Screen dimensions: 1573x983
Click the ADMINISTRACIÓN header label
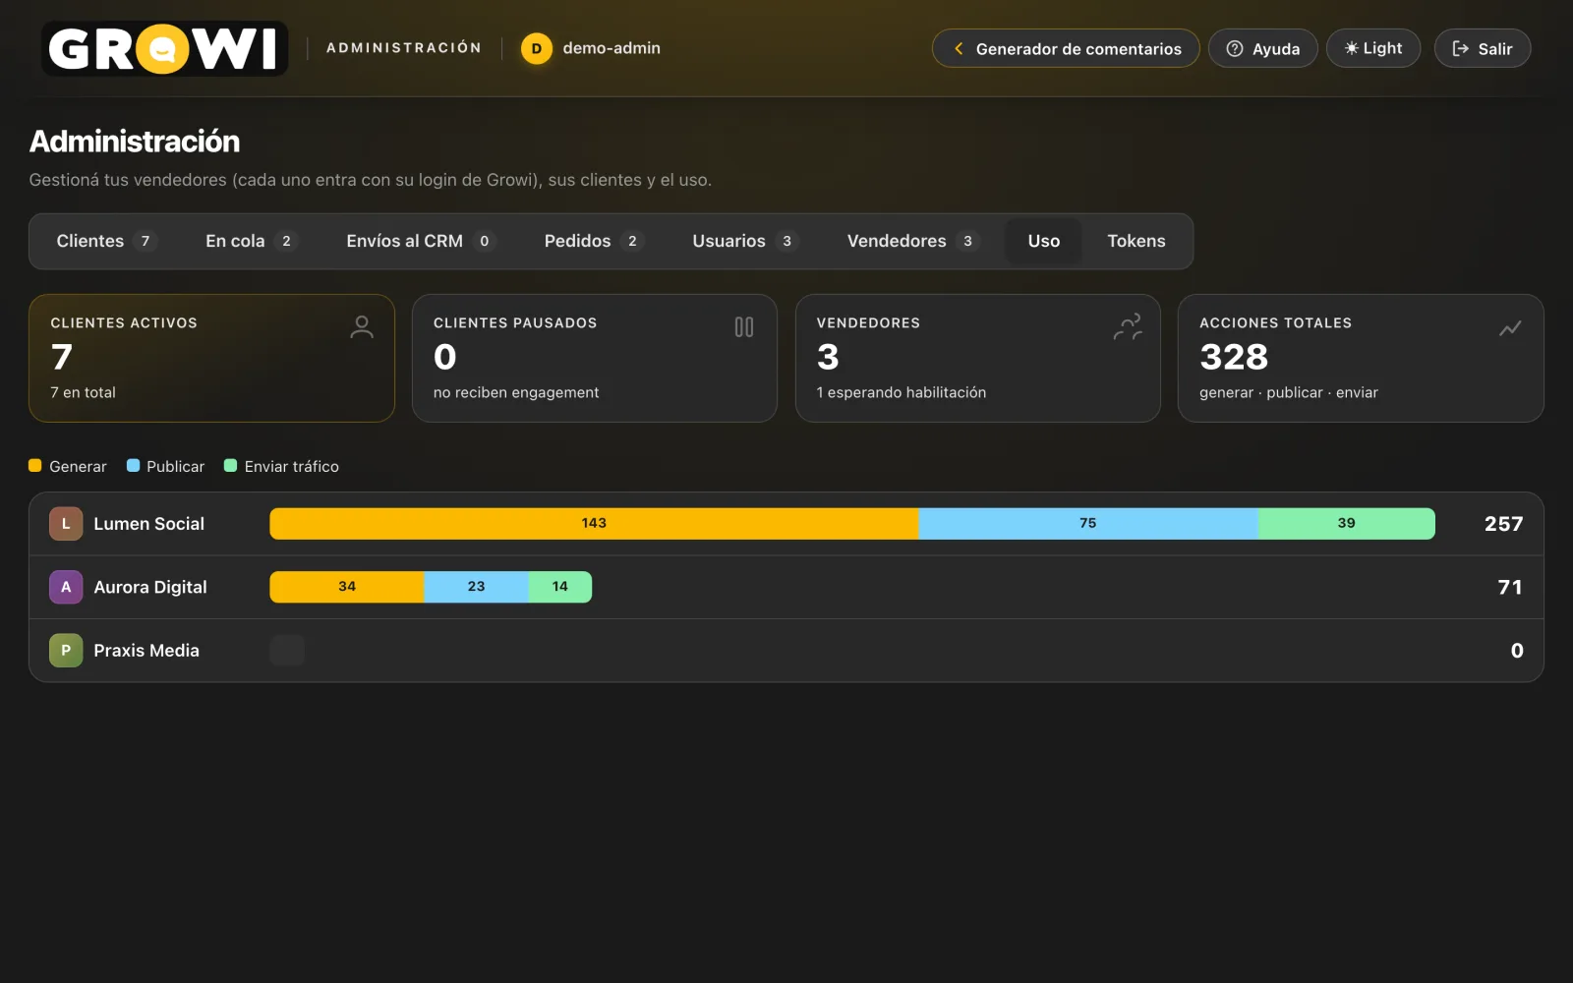[x=404, y=47]
